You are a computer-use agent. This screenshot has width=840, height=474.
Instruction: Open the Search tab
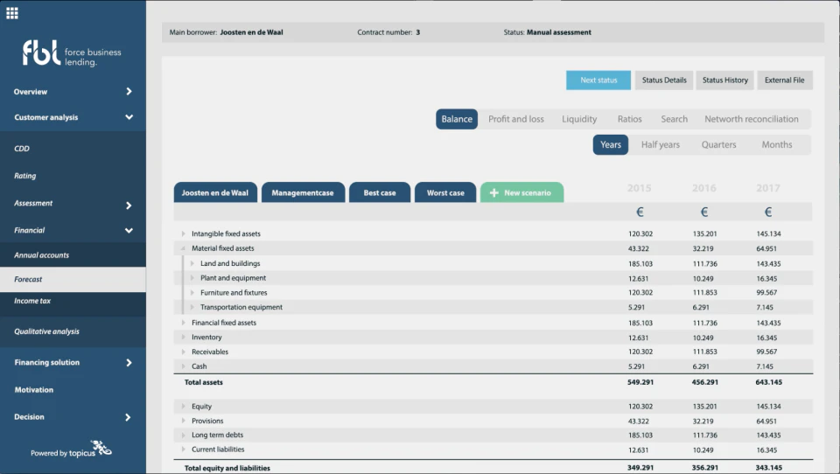[674, 119]
